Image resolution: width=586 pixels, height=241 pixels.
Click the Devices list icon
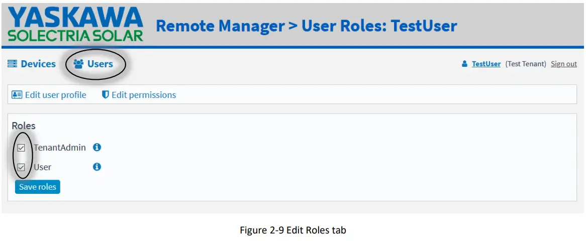coord(13,64)
